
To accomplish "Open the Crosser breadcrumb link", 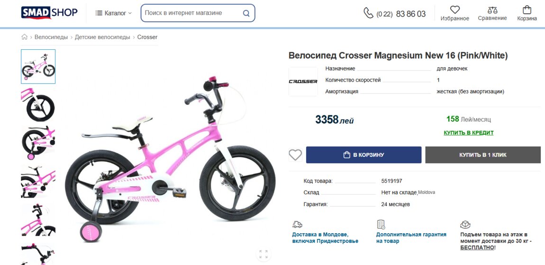I will [147, 37].
